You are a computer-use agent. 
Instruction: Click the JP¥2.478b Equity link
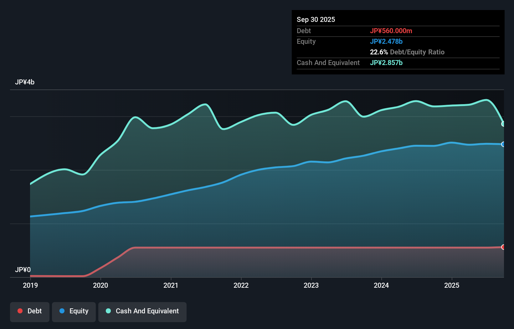(387, 41)
